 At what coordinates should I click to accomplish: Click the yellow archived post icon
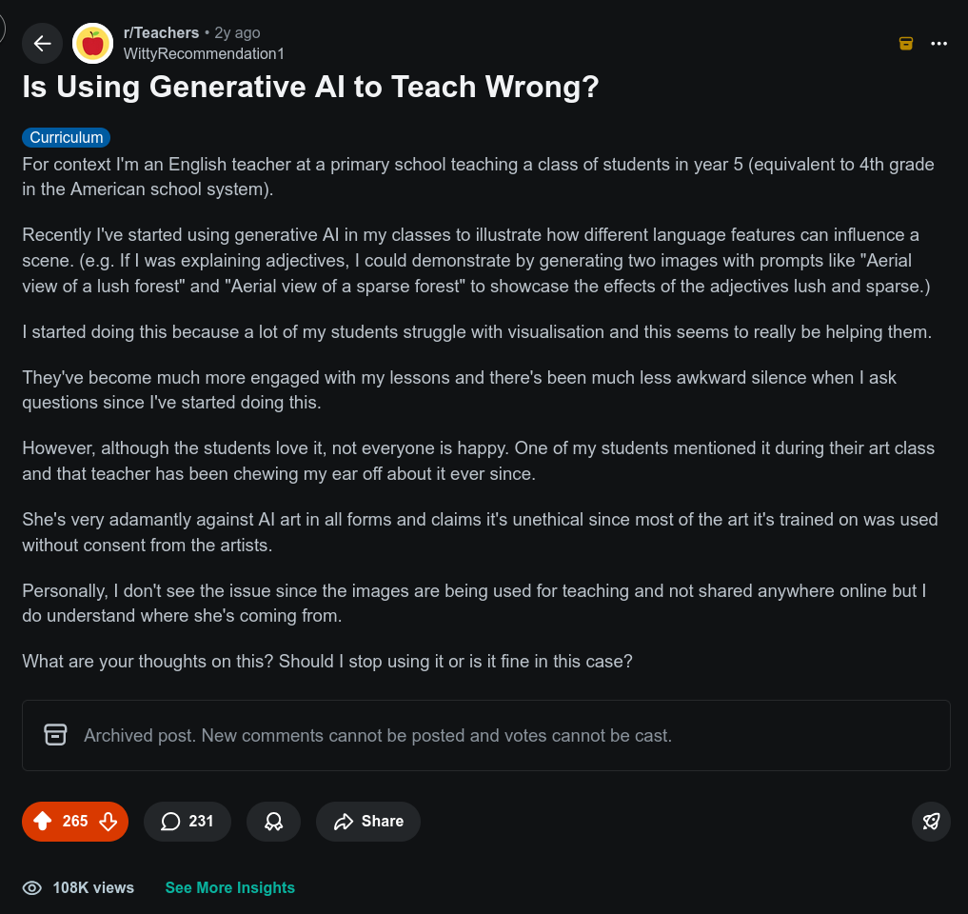point(906,44)
